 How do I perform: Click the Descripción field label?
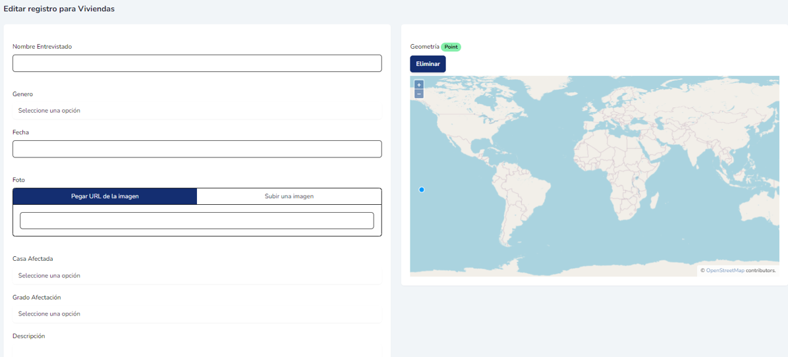(x=29, y=336)
